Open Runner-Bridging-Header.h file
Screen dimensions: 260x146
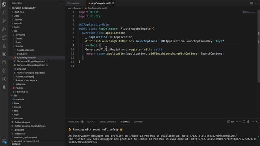pos(31,73)
